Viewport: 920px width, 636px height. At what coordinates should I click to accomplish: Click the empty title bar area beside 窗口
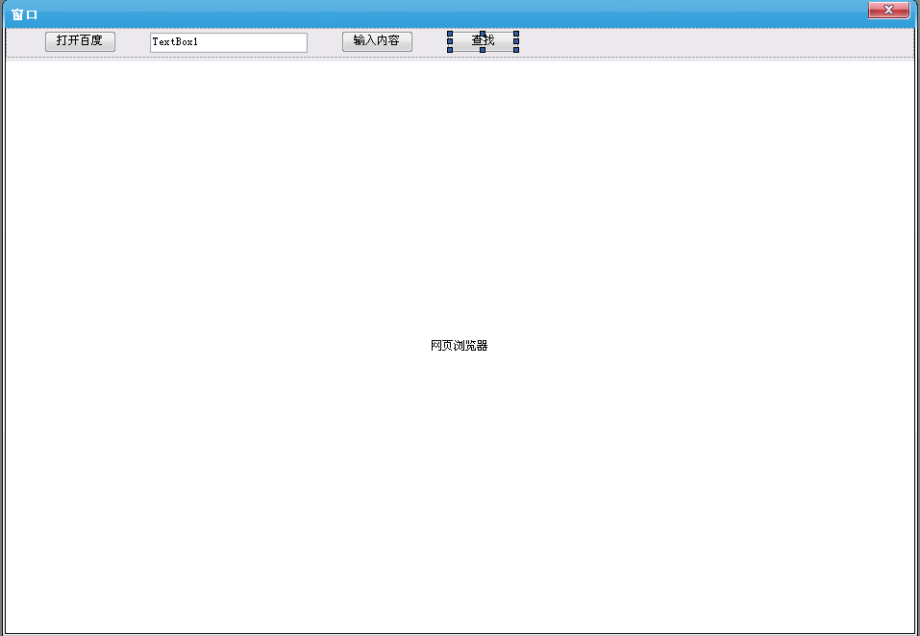[433, 14]
